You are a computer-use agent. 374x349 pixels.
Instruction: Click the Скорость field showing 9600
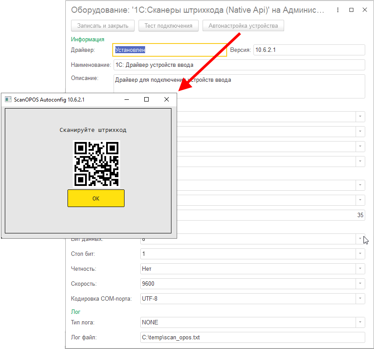point(248,284)
